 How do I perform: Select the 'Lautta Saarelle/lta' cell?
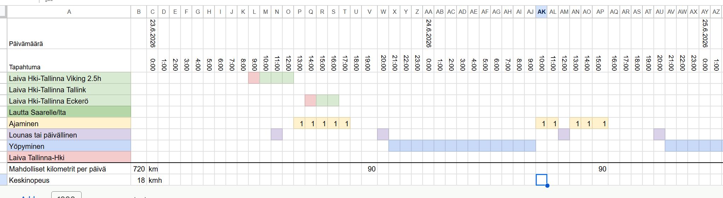coord(69,112)
